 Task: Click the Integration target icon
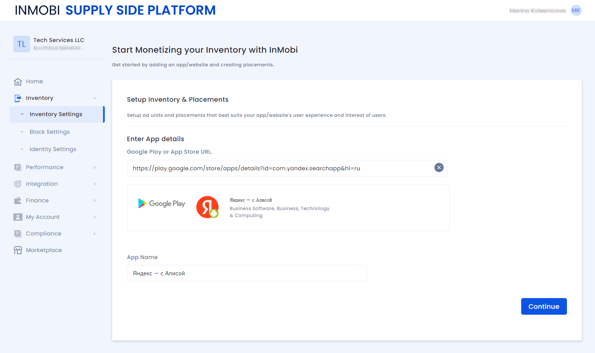coord(18,184)
